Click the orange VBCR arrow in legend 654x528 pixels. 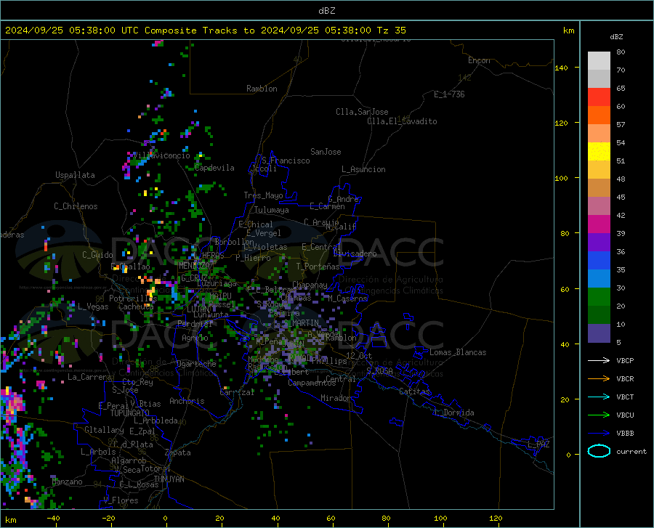(x=599, y=379)
